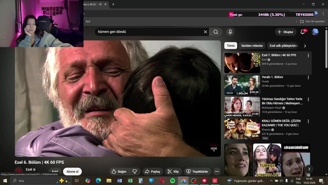Click title Ezel 7. Bölüm | 4K 60 FPS
The image size is (328, 185).
pos(279,55)
